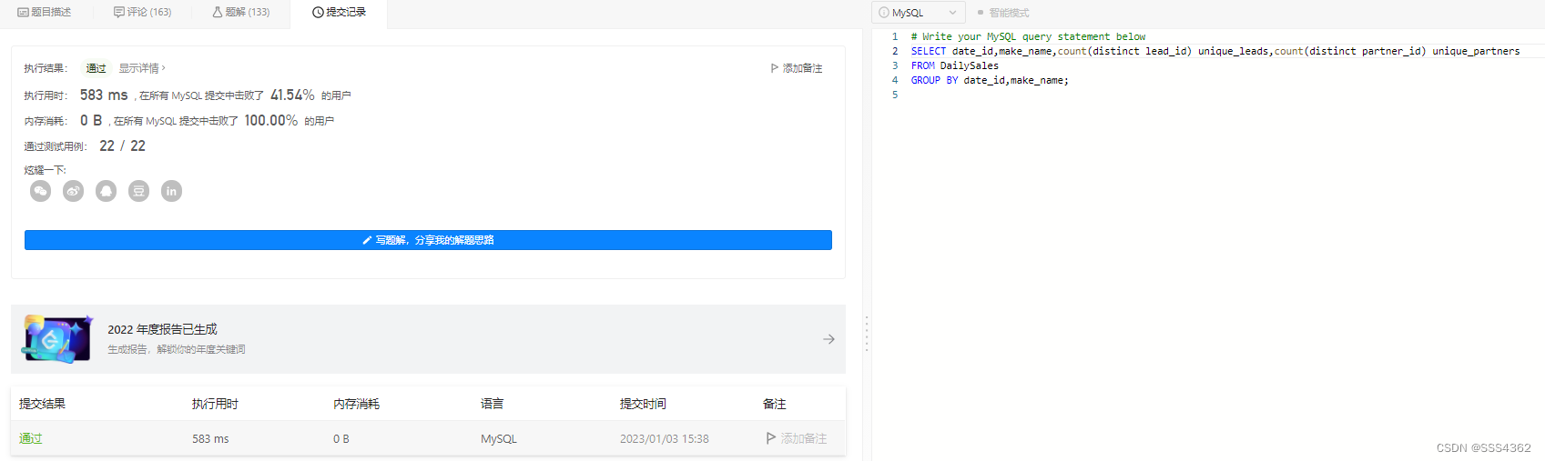Screen dimensions: 1545x461
Task: Click the 内存消耗 column header
Action: 356,404
